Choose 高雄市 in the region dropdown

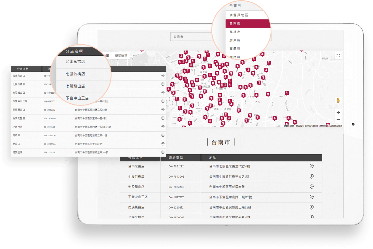tap(235, 32)
